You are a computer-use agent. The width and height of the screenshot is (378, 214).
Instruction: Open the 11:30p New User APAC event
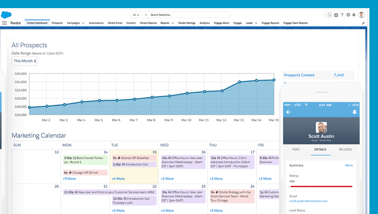(110, 192)
